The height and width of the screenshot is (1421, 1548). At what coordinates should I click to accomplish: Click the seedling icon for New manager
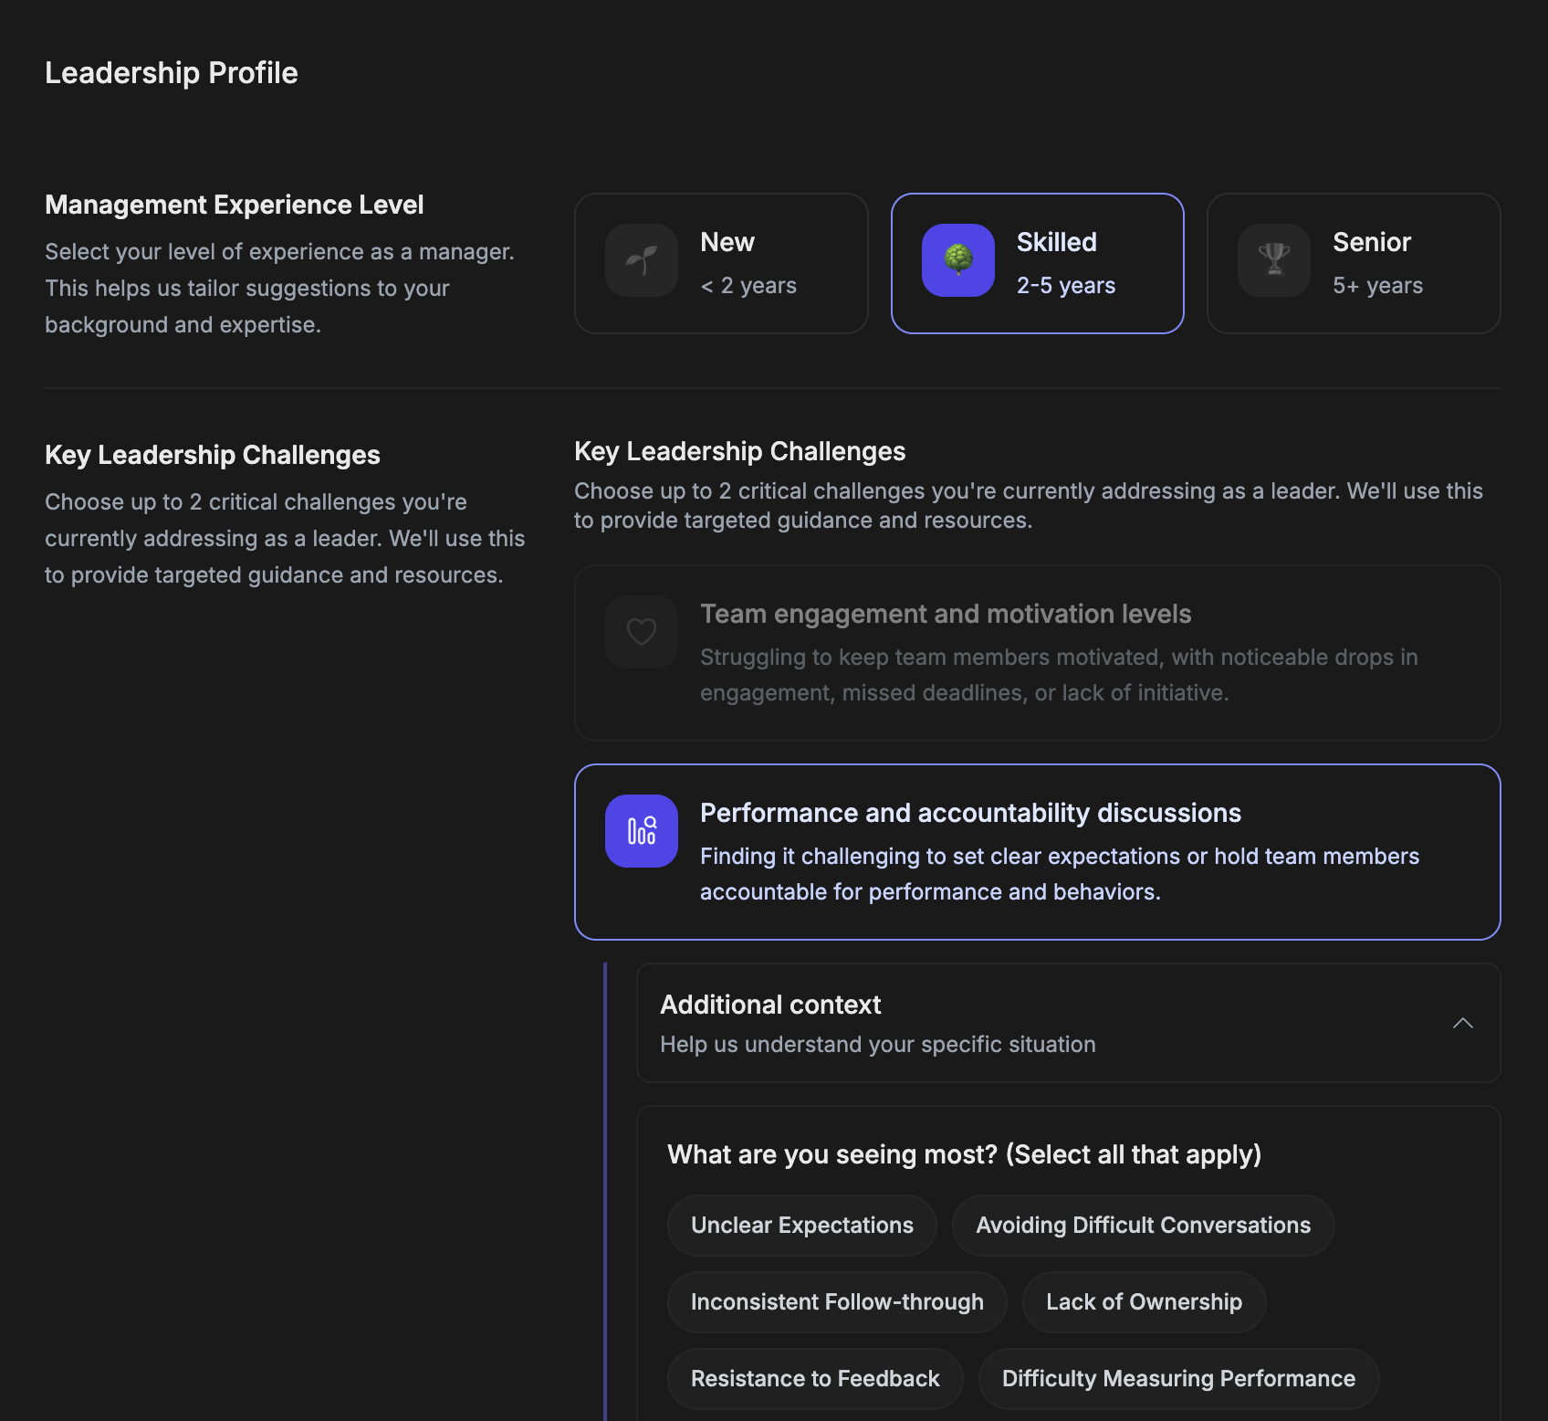pos(642,260)
